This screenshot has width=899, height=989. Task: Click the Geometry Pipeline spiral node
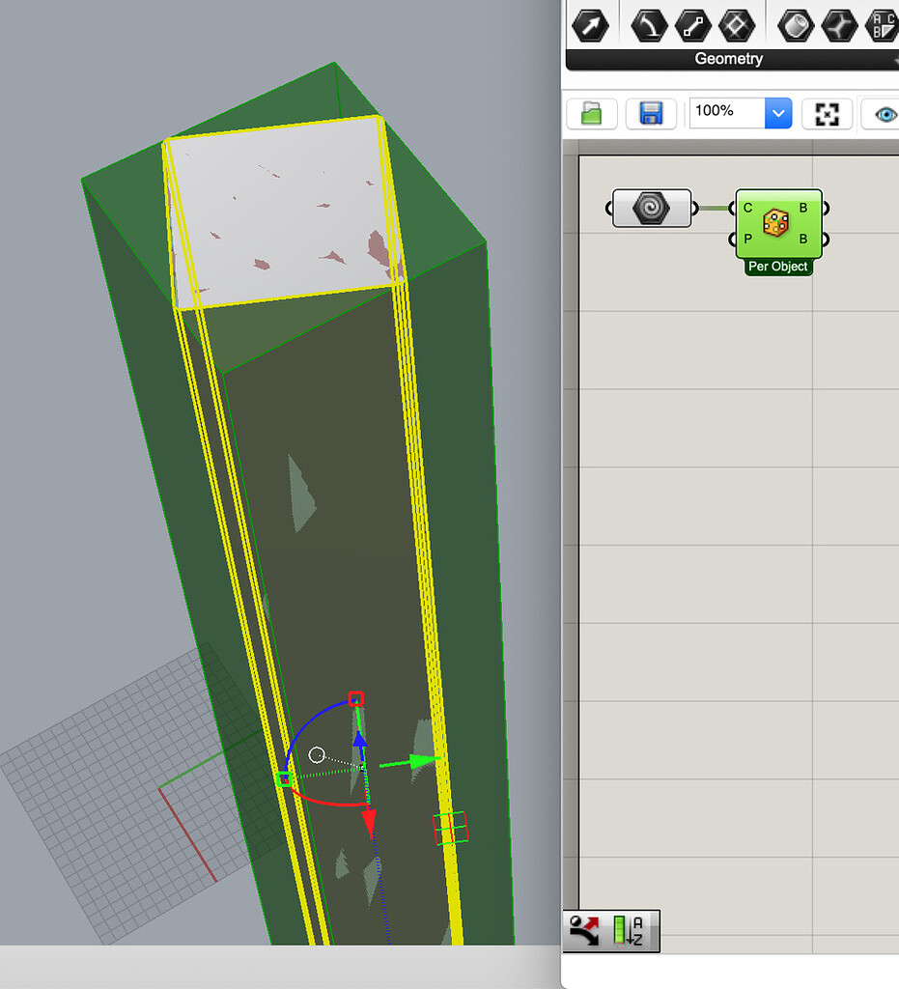pos(652,208)
